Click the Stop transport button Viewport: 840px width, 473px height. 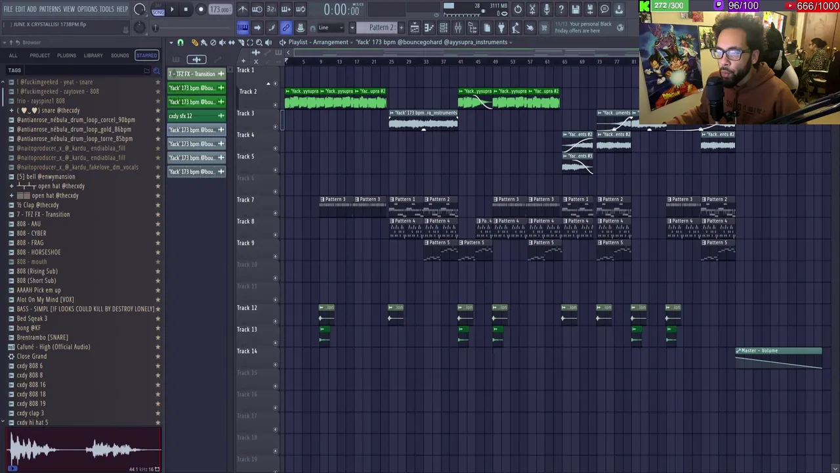pyautogui.click(x=186, y=9)
